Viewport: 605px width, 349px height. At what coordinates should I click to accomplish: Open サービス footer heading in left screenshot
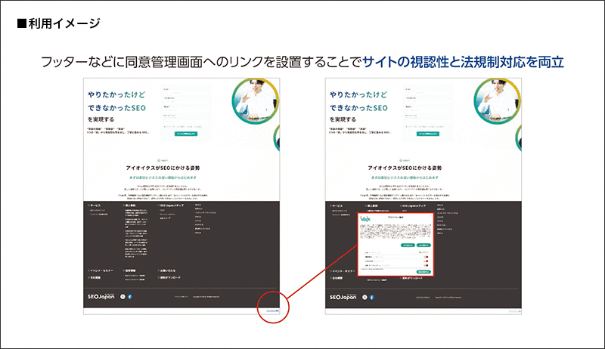point(95,205)
